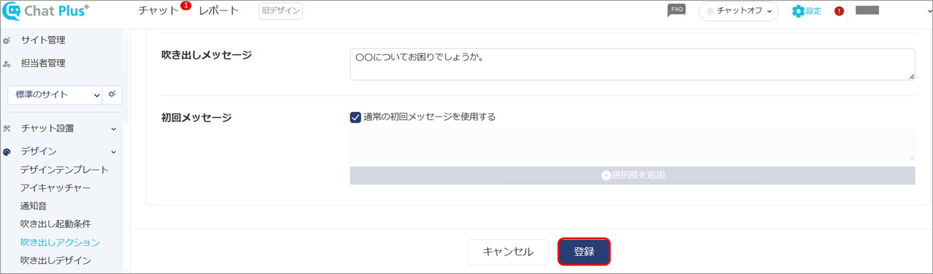Click the チャット設置 tools icon
933x274 pixels.
tap(7, 128)
